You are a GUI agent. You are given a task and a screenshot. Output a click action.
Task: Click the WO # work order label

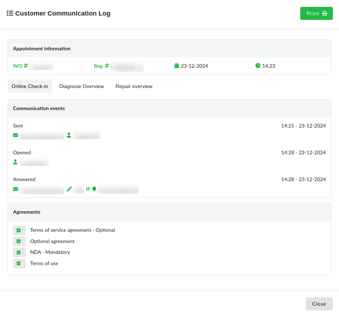20,66
